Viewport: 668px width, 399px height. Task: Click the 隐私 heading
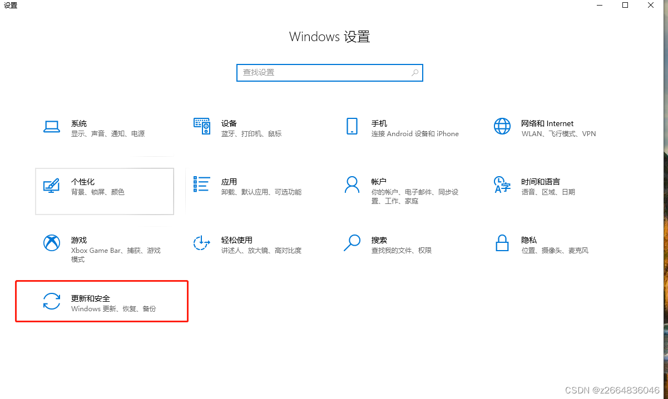[530, 240]
